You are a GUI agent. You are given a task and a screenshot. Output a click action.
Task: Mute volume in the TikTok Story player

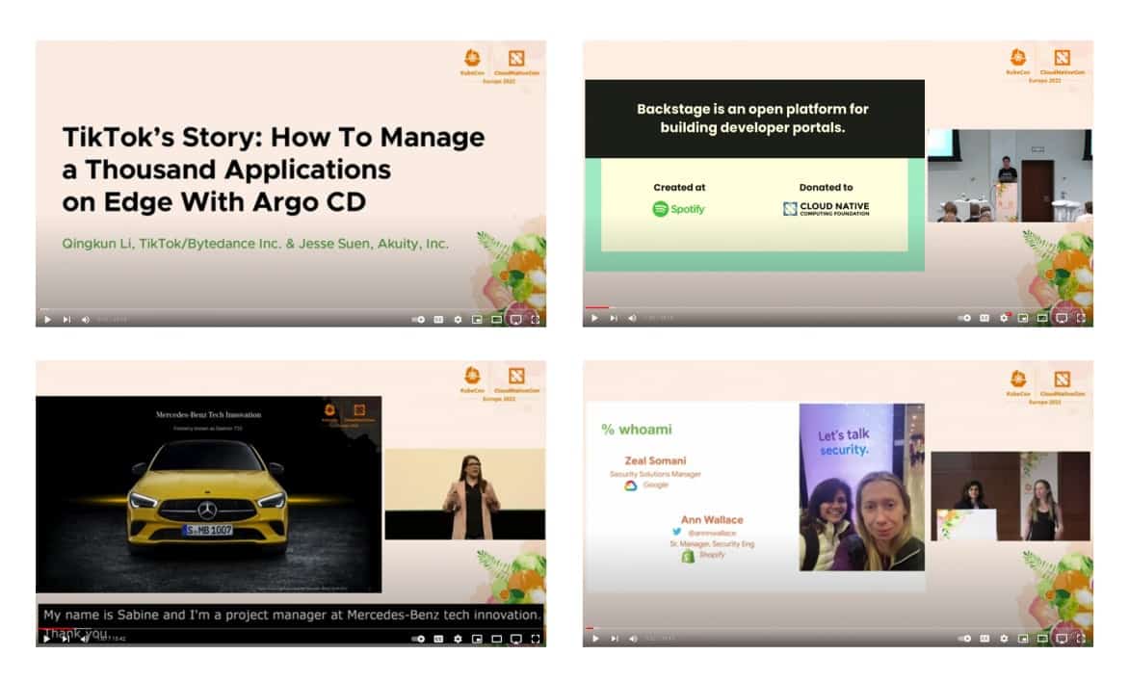[x=86, y=319]
